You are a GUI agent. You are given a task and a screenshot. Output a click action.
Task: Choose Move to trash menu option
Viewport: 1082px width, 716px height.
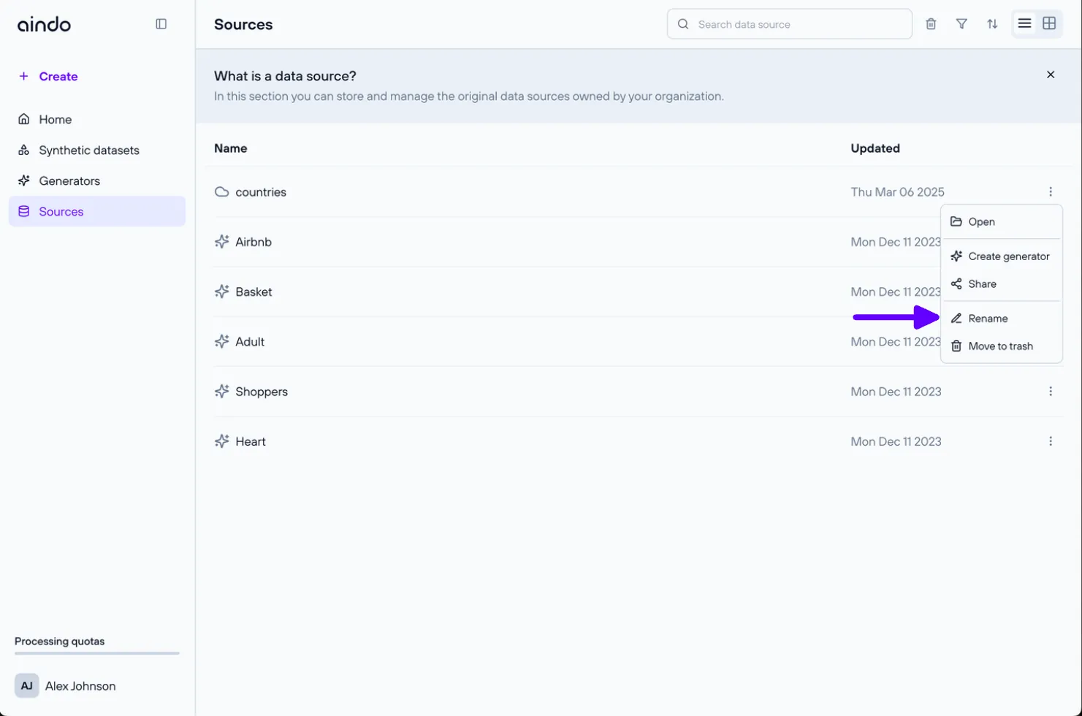pos(999,346)
